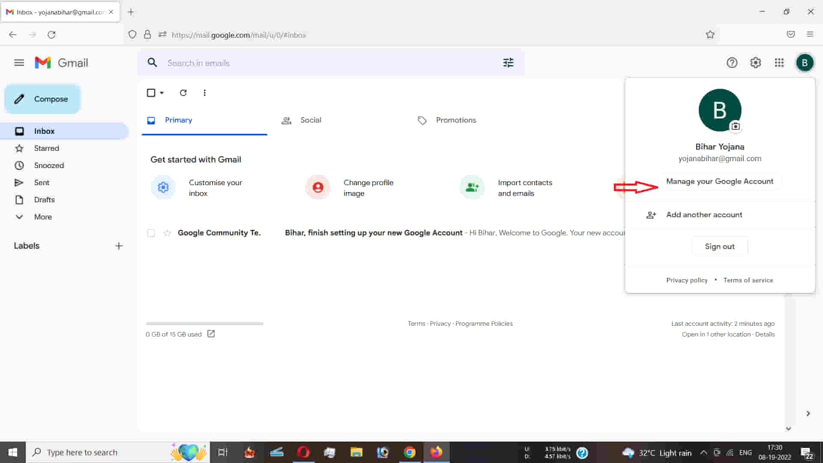Open the select dropdown arrow beside checkbox

pyautogui.click(x=162, y=93)
